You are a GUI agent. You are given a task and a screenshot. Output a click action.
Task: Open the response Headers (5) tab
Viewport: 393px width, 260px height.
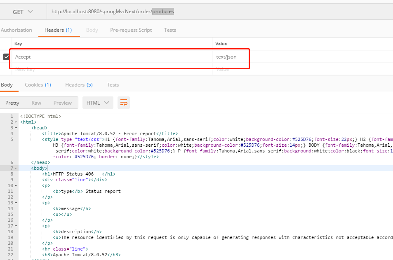click(x=79, y=85)
